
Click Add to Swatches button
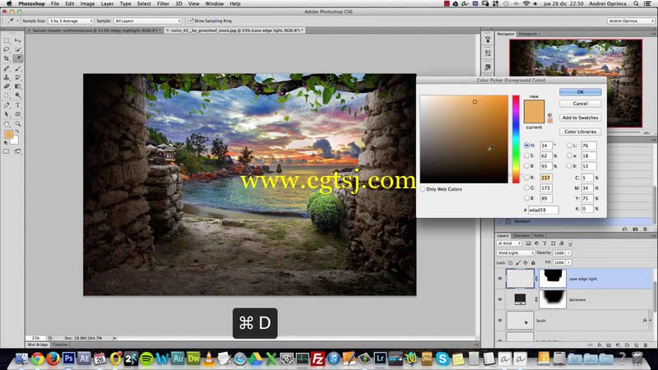[580, 118]
